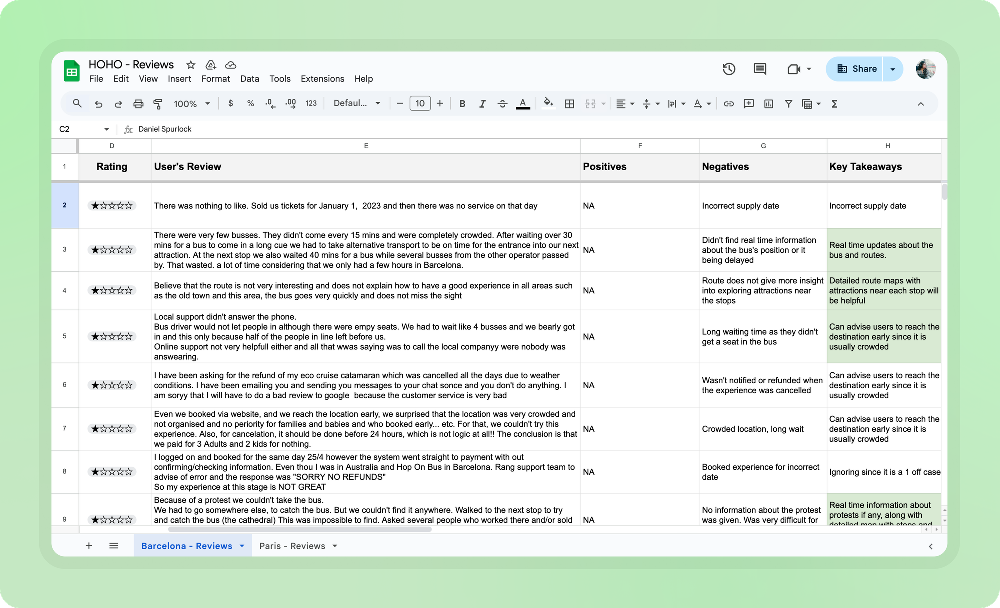Viewport: 1000px width, 608px height.
Task: Start a video meeting camera icon
Action: coord(794,69)
